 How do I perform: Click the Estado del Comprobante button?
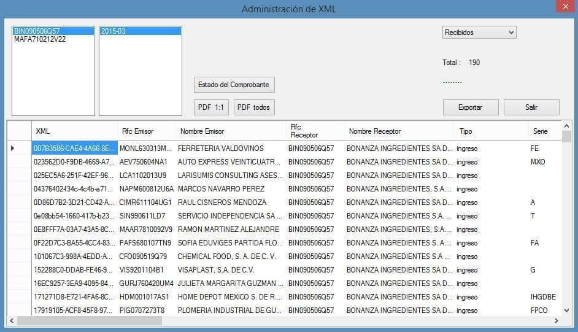tap(234, 85)
